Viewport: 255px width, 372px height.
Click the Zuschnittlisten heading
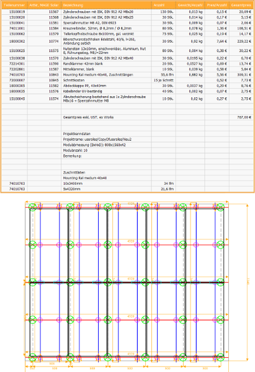[x=74, y=172]
